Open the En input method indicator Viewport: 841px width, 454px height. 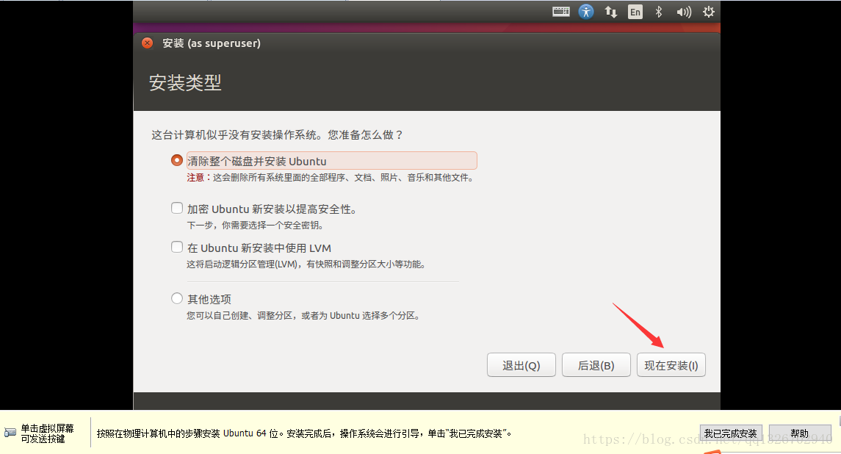click(635, 12)
